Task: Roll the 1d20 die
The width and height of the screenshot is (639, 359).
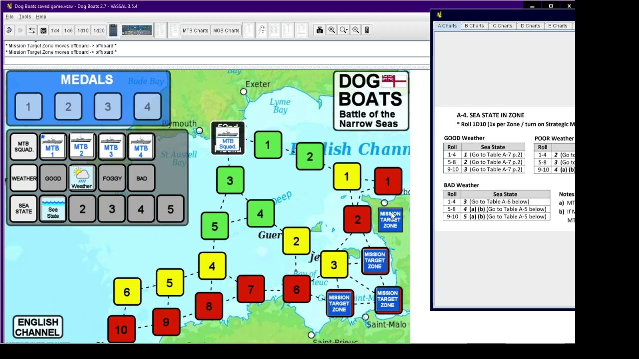Action: tap(99, 30)
